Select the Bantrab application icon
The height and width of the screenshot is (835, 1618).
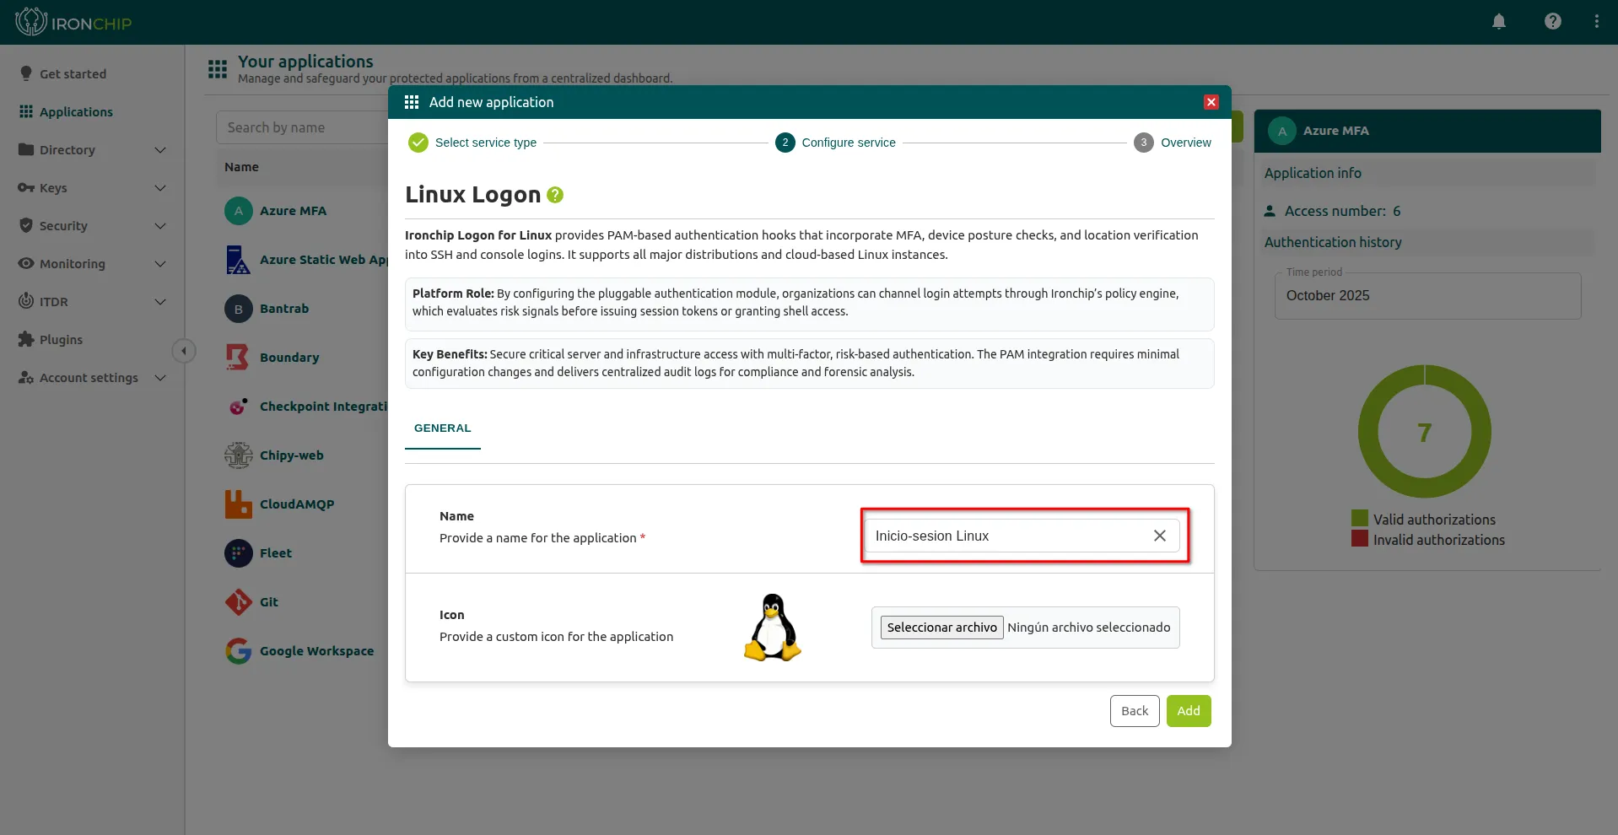[239, 309]
